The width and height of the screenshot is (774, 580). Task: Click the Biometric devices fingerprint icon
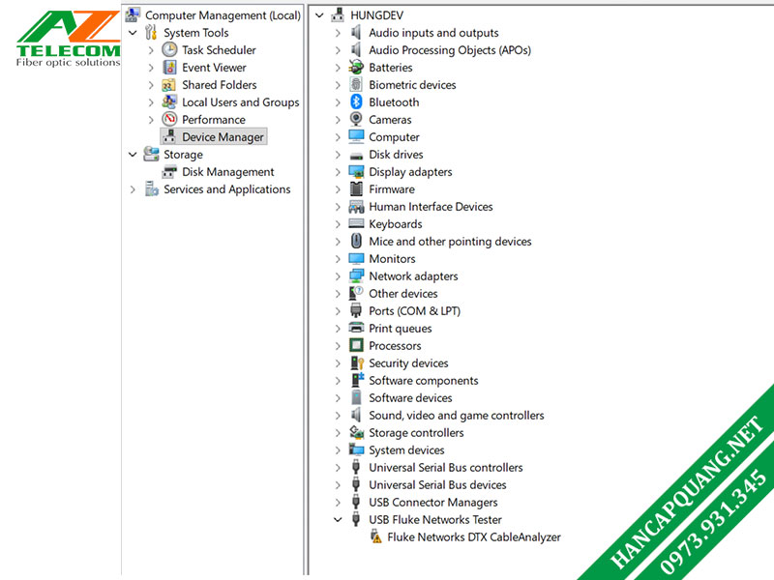(x=356, y=85)
